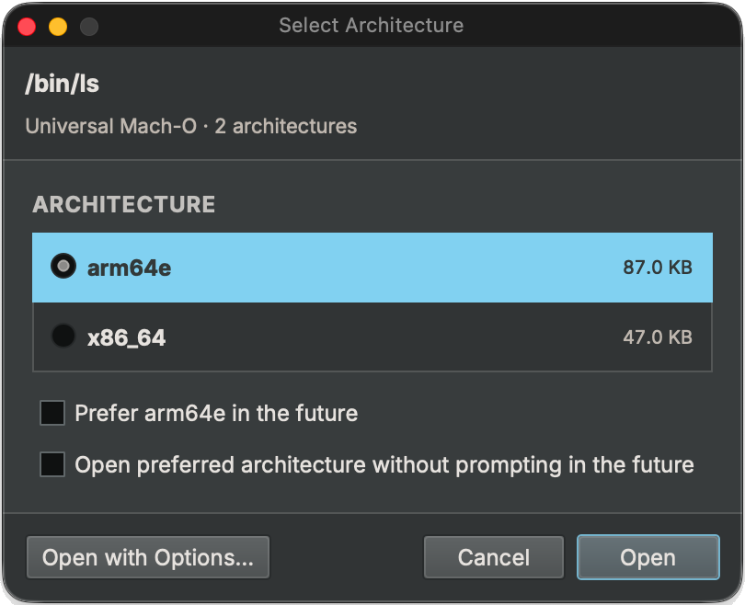Select the arm64e radio button
Image resolution: width=745 pixels, height=605 pixels.
(63, 267)
